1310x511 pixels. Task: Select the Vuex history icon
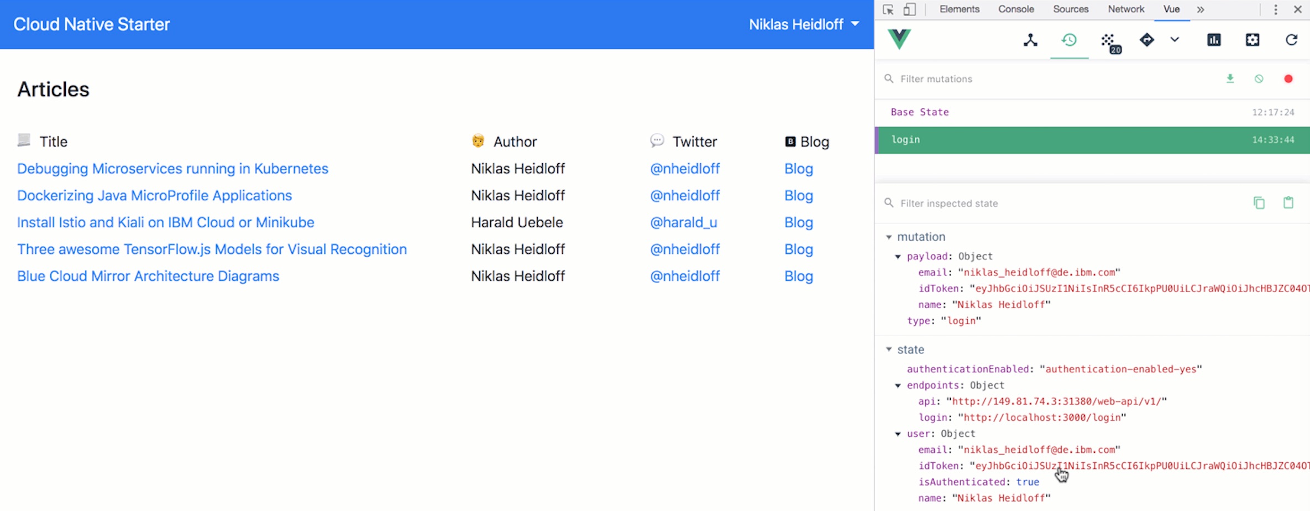click(x=1069, y=40)
